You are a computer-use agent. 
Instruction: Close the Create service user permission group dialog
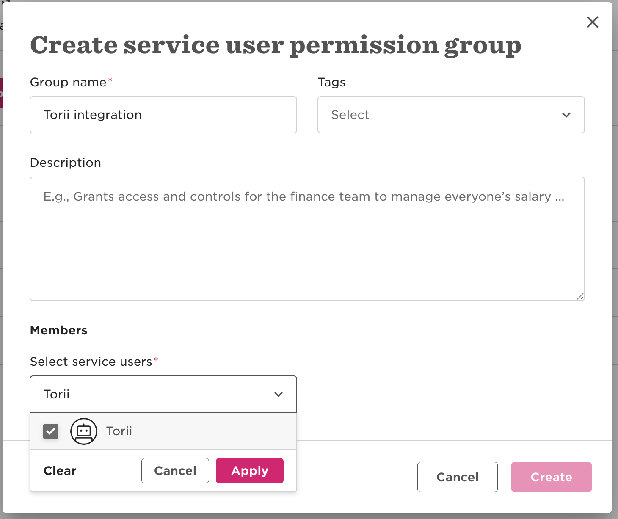(x=592, y=22)
